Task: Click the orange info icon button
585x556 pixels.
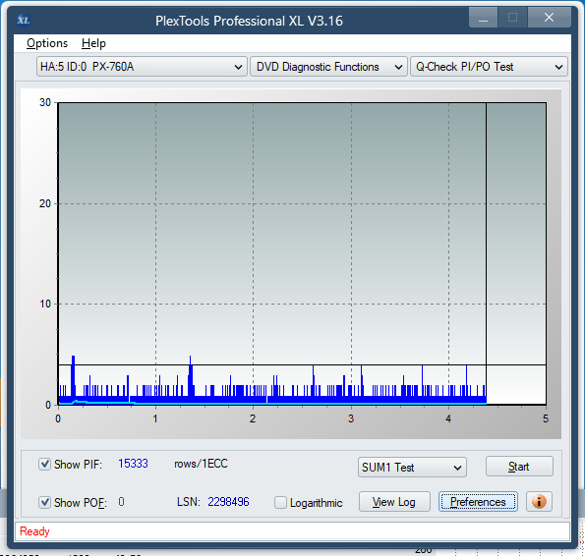Action: pyautogui.click(x=539, y=502)
